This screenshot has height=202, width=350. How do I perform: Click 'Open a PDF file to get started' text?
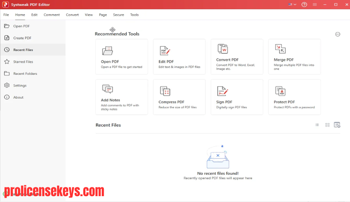(x=121, y=67)
